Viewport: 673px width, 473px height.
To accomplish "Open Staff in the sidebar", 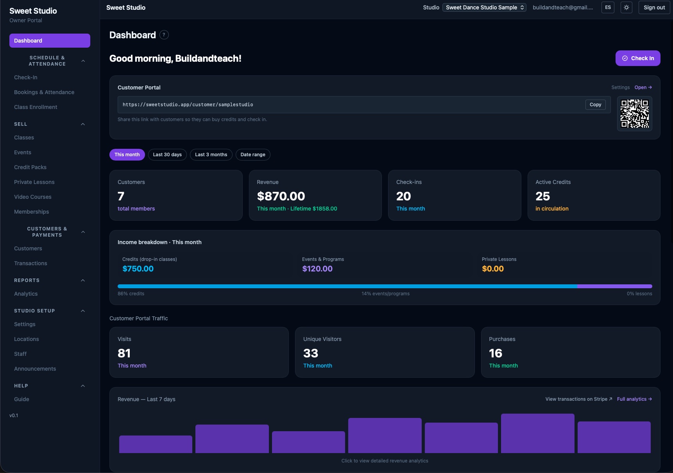I will (50, 354).
